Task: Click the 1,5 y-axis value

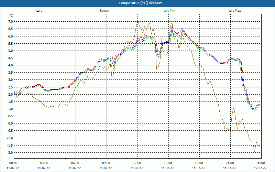Action: pos(11,102)
